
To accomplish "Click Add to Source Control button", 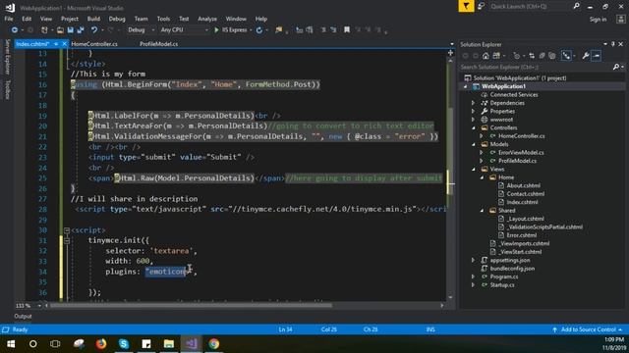I will click(589, 329).
